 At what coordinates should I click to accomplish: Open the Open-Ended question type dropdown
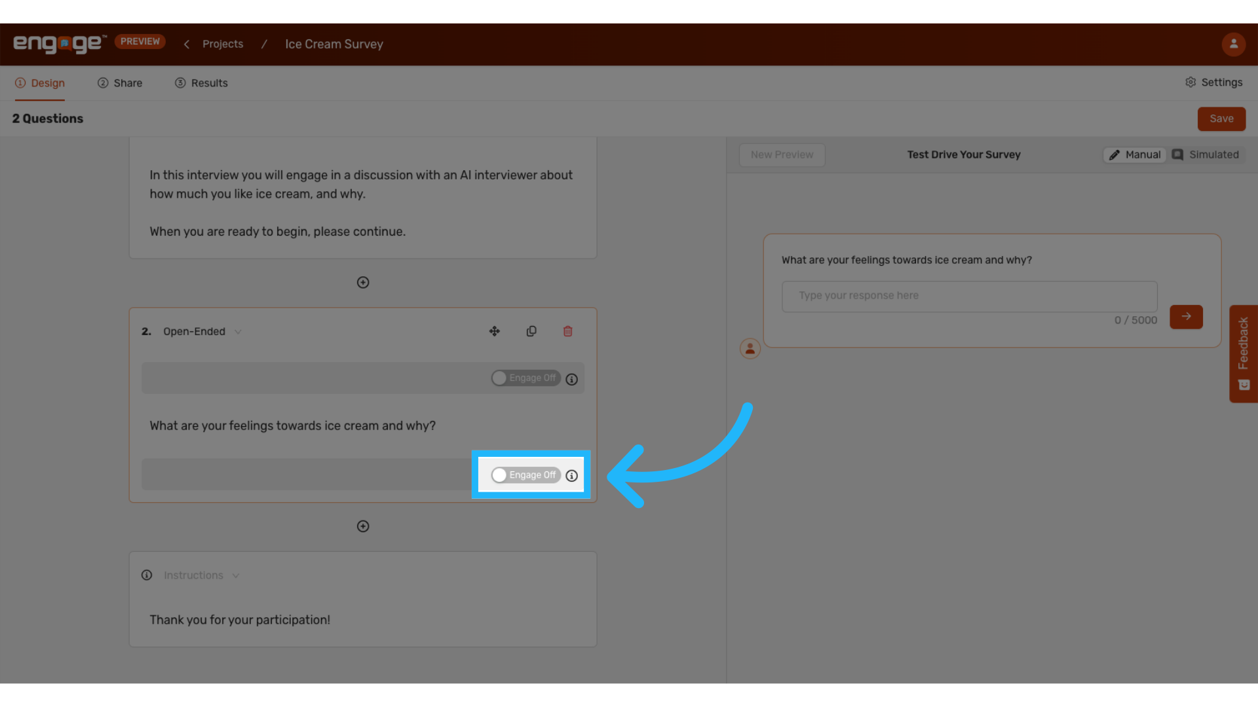click(x=202, y=331)
